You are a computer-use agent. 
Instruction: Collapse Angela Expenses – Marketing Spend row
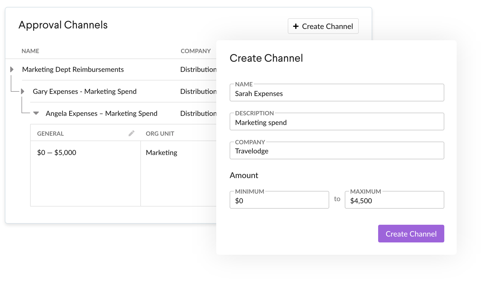(x=36, y=113)
